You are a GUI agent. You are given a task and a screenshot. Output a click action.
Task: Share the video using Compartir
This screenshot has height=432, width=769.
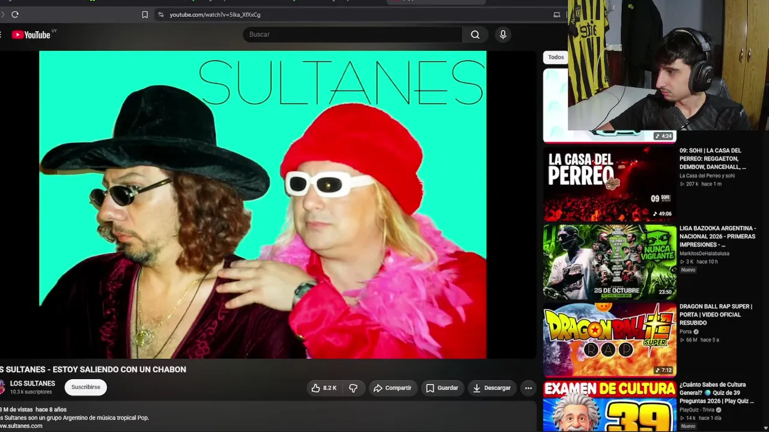392,388
